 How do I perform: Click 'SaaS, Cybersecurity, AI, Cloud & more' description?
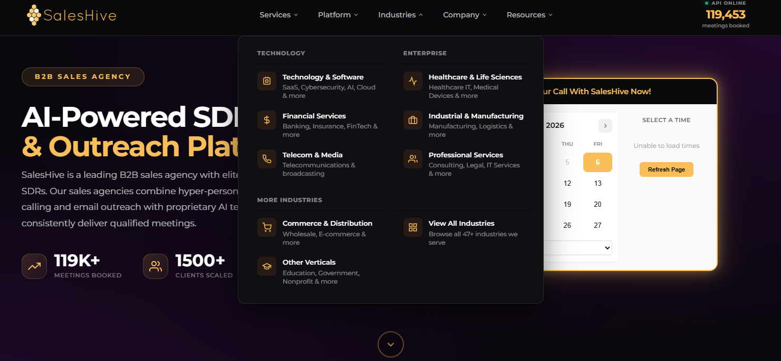pos(329,92)
